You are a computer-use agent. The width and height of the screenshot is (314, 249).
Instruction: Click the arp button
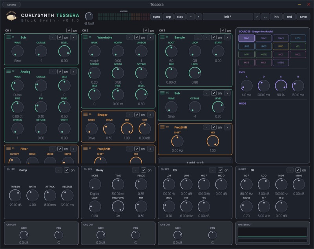click(168, 17)
